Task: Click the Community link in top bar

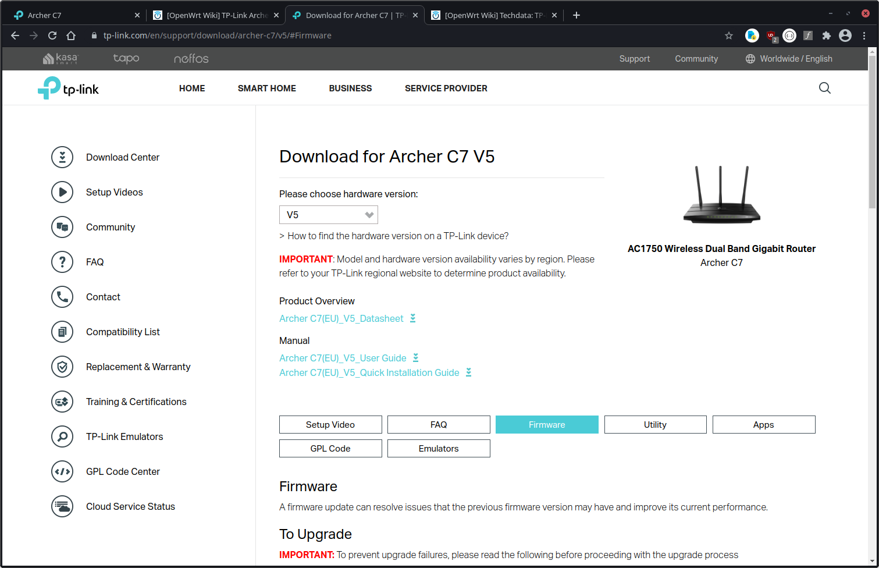Action: pyautogui.click(x=696, y=59)
